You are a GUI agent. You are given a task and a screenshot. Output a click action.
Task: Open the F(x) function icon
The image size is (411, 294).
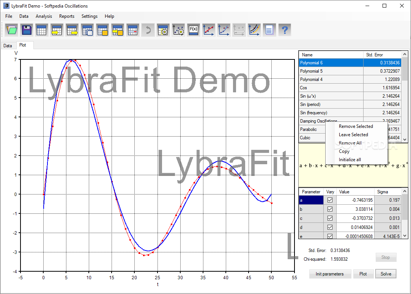194,30
